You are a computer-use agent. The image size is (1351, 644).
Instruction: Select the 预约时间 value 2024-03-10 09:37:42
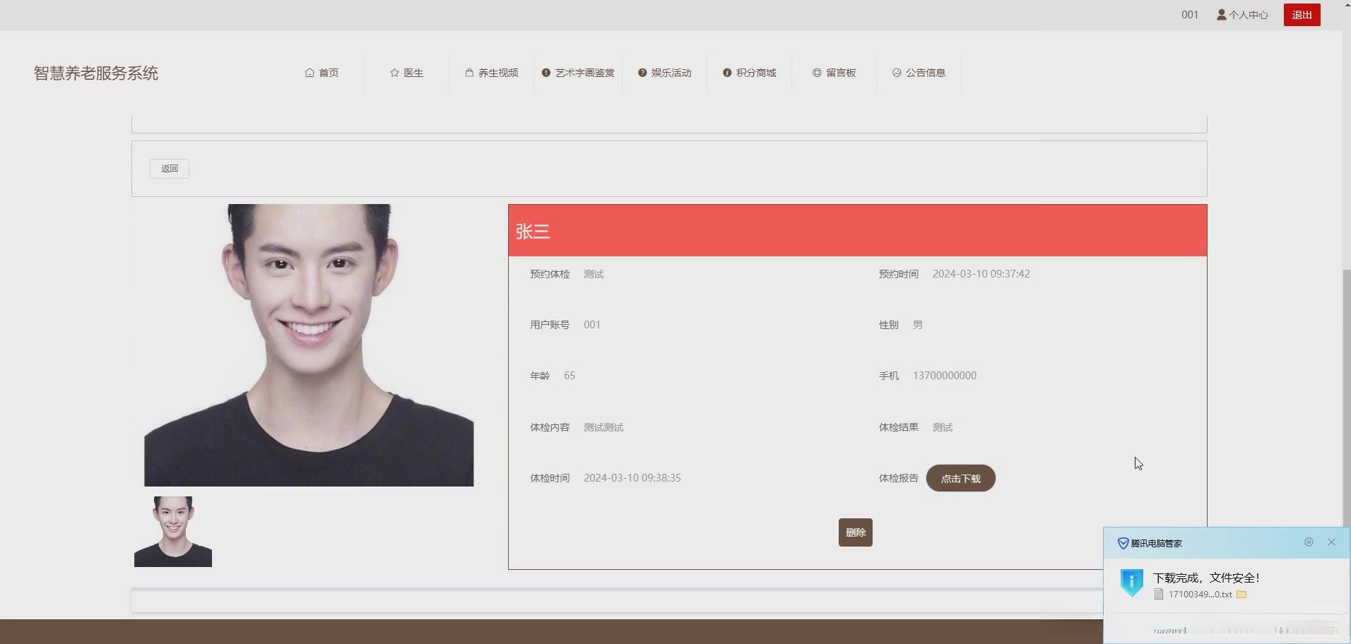pyautogui.click(x=981, y=274)
